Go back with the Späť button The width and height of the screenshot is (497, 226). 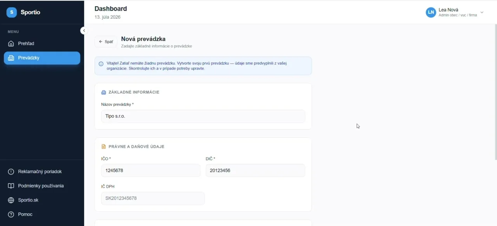pyautogui.click(x=106, y=42)
